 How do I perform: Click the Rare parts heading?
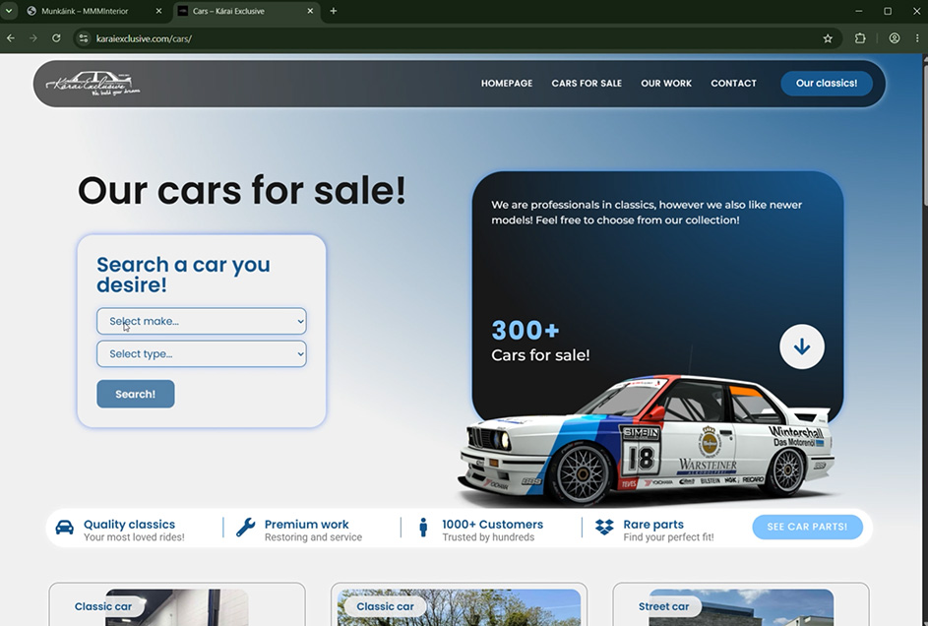(653, 525)
